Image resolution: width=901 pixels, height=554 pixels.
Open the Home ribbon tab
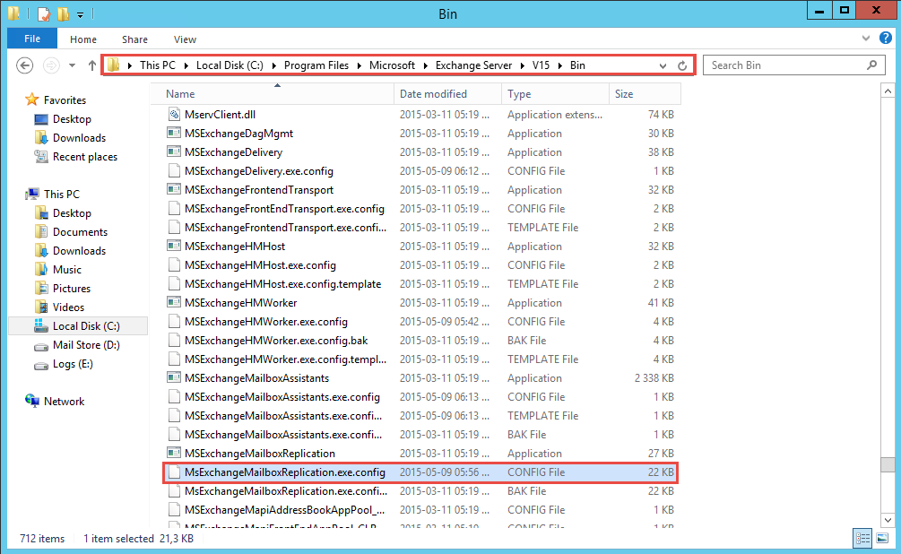click(x=83, y=39)
